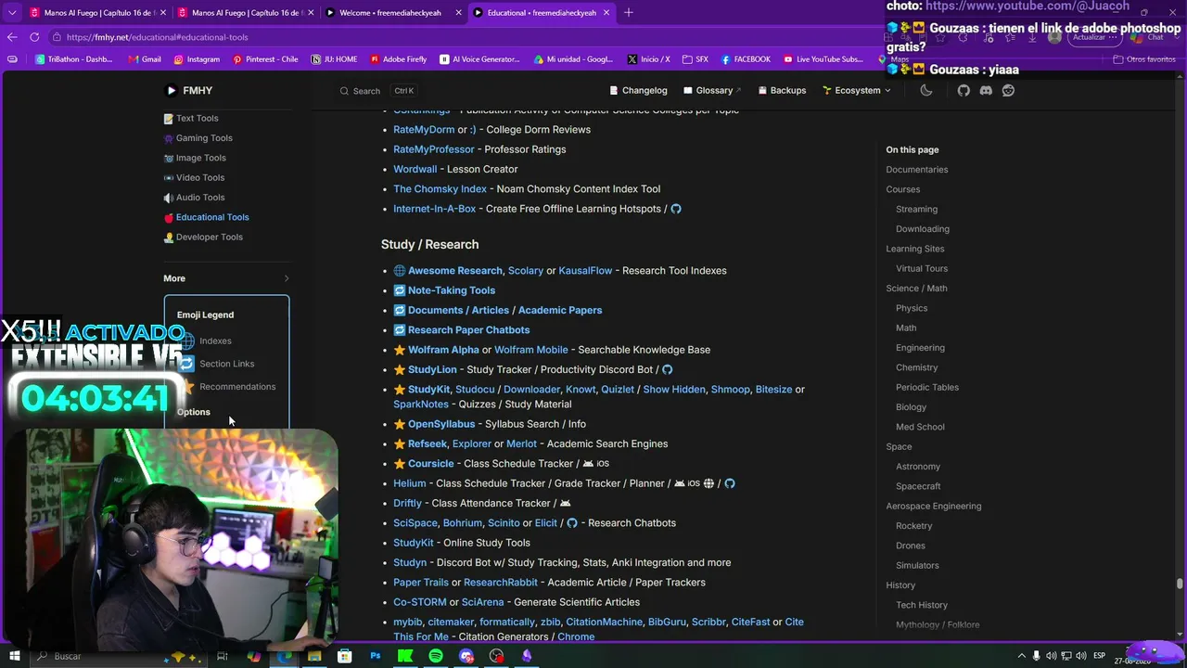Viewport: 1187px width, 668px height.
Task: Open the Awesome Research link
Action: [454, 271]
